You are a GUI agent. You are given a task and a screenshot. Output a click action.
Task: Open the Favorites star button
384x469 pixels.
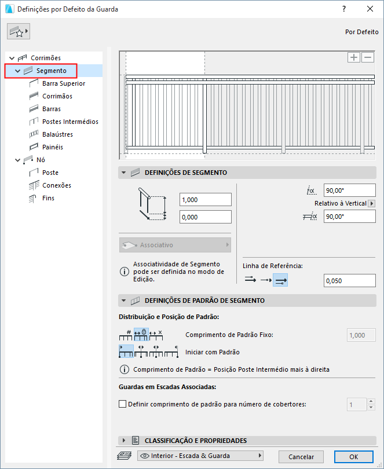coord(19,31)
